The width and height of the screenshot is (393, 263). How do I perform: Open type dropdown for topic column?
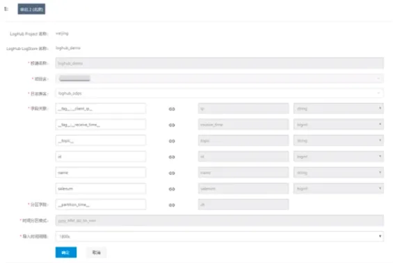(x=339, y=140)
